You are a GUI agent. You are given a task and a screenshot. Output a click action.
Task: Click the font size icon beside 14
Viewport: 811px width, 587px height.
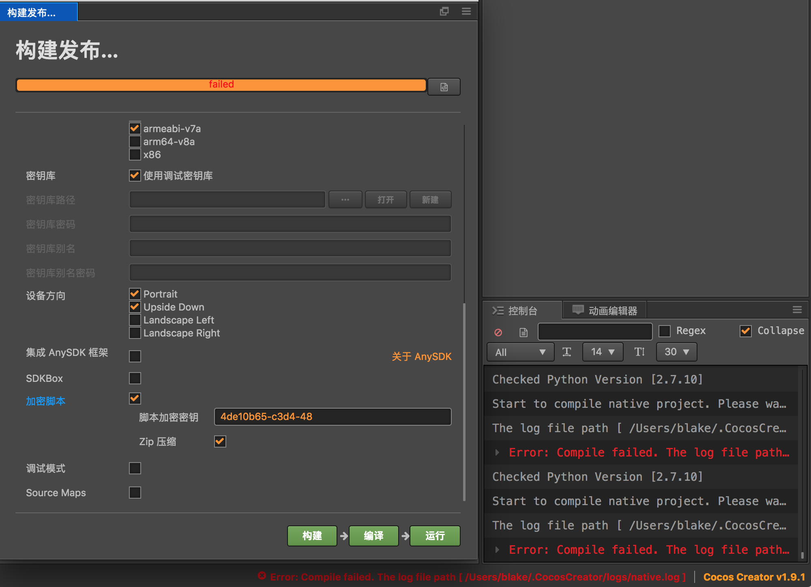click(x=566, y=352)
